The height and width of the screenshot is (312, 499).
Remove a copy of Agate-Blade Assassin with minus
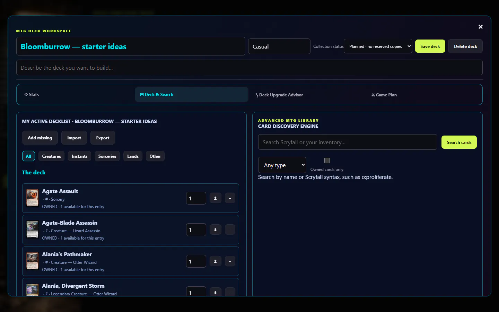pos(230,230)
